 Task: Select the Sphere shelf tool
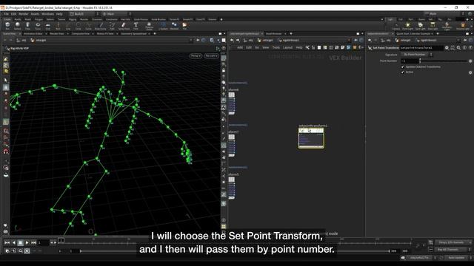coord(18,26)
